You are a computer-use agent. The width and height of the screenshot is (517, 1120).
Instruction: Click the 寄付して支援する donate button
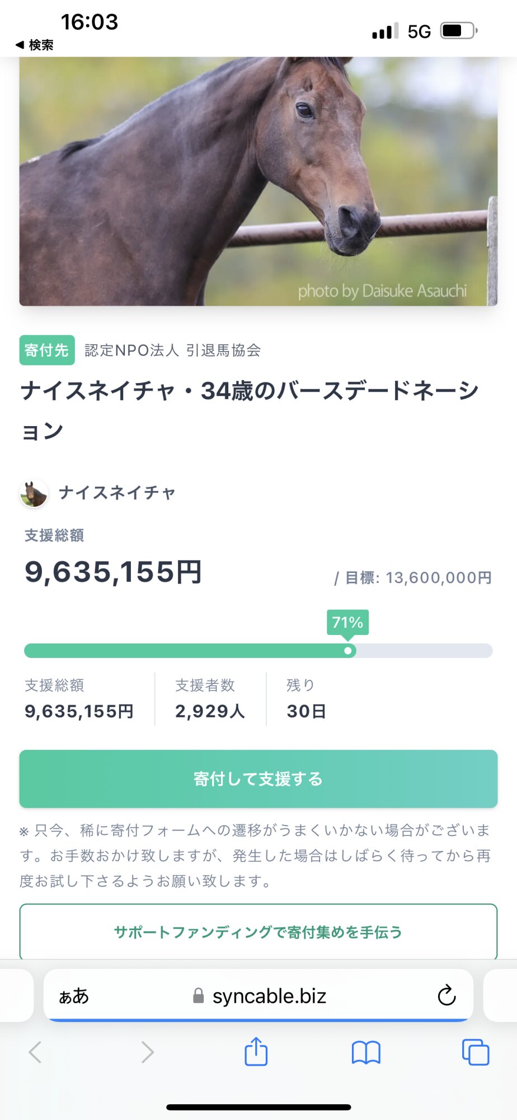258,779
